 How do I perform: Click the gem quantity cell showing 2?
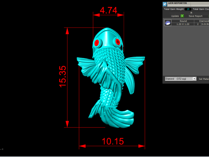[198, 24]
